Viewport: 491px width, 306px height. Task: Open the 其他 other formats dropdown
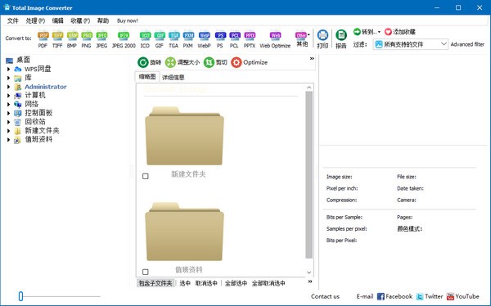[x=302, y=38]
